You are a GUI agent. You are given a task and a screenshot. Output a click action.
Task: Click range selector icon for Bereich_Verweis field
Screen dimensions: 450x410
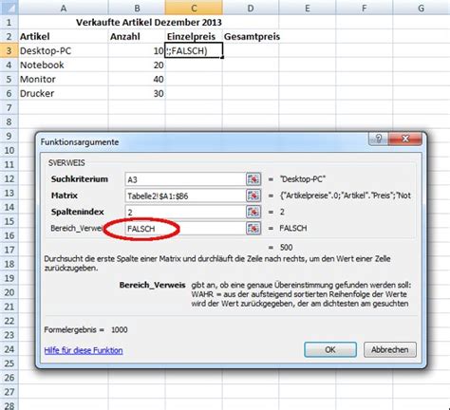(253, 228)
